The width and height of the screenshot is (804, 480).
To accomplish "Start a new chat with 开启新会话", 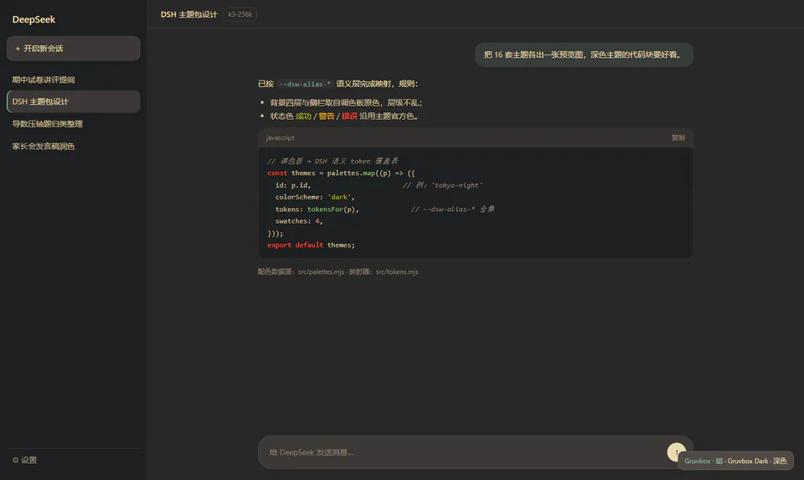I will coord(74,49).
